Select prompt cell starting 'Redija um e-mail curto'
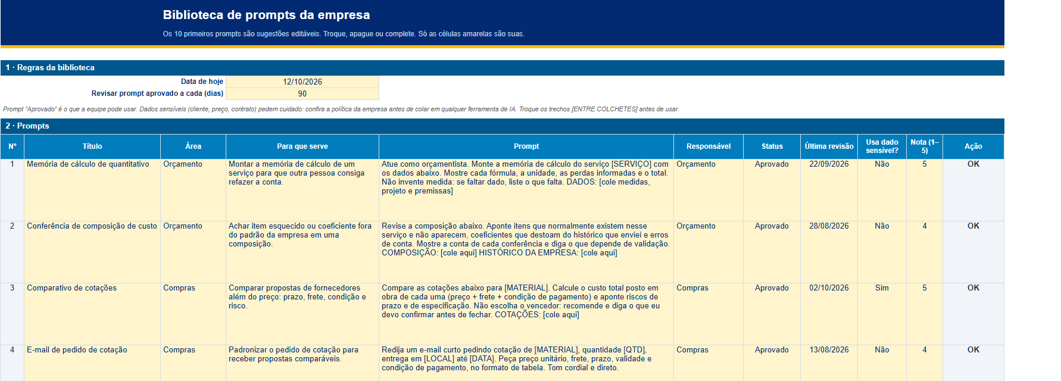Viewport: 1061px width, 381px height. (x=526, y=363)
